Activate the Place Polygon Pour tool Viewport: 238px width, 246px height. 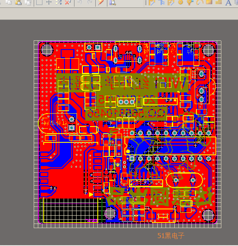[x=218, y=2]
